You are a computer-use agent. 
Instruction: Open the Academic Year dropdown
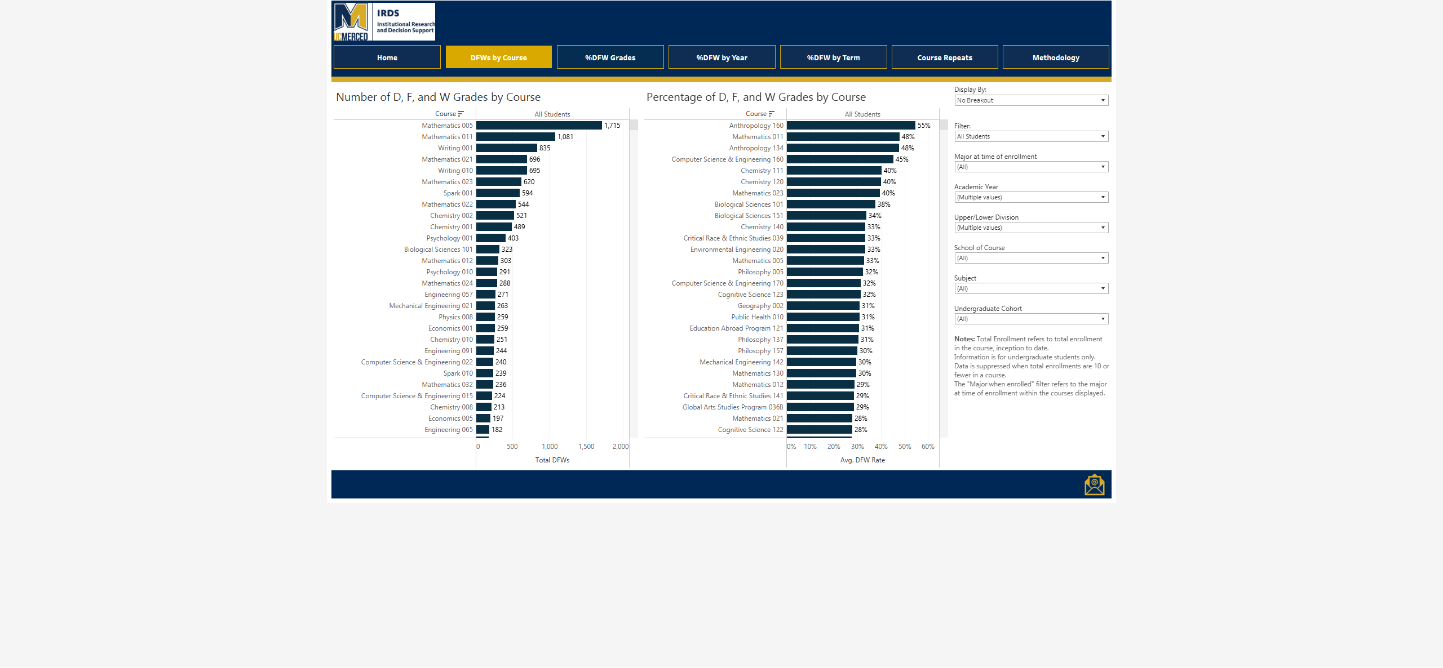(1031, 197)
